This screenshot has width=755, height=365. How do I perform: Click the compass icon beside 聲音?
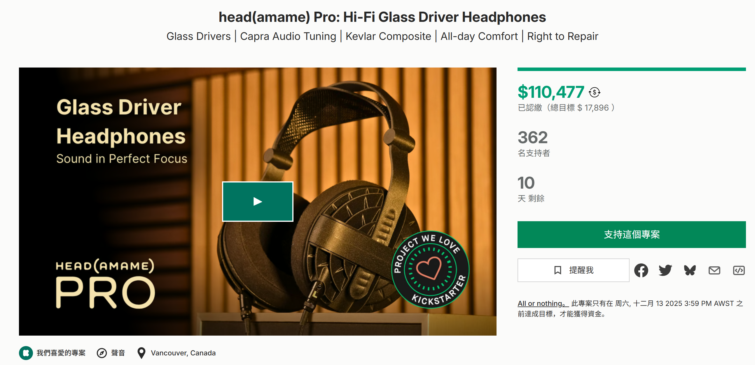click(x=102, y=353)
